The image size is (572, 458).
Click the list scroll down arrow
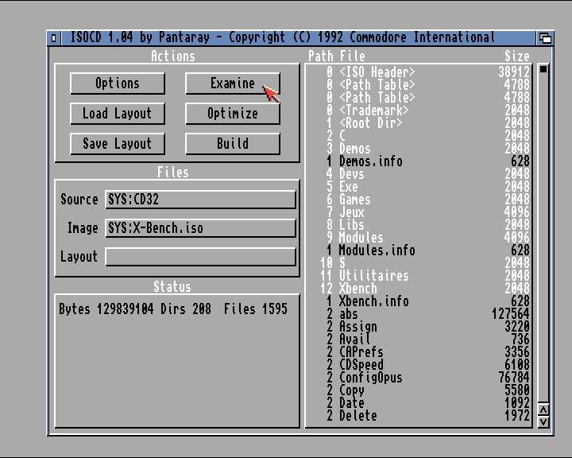click(x=543, y=422)
